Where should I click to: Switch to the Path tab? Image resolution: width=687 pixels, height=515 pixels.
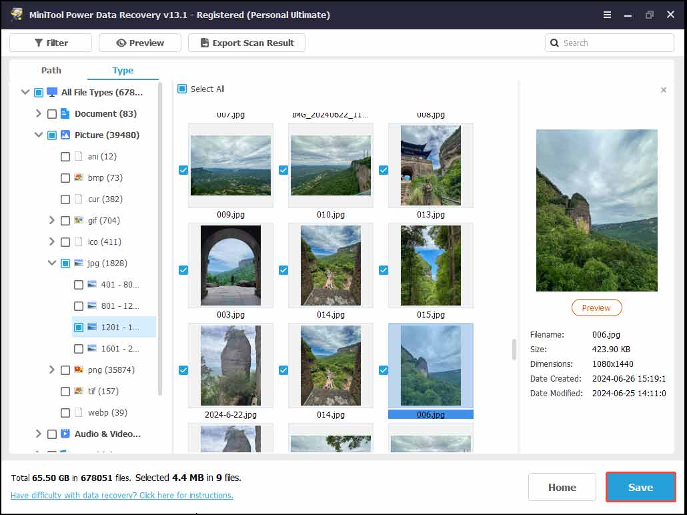click(x=51, y=70)
